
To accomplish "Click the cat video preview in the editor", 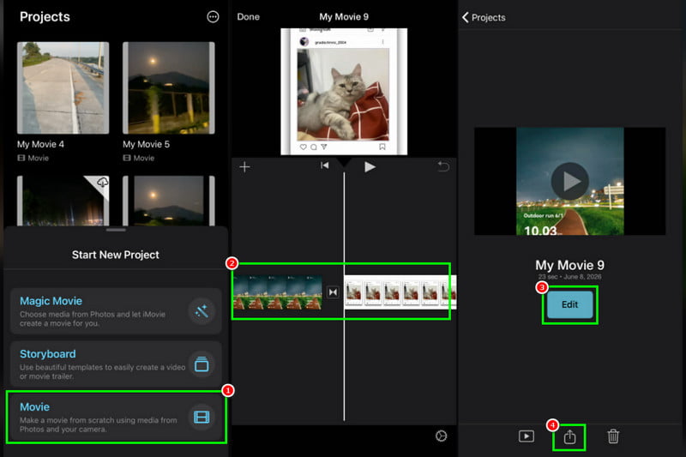I will click(344, 92).
